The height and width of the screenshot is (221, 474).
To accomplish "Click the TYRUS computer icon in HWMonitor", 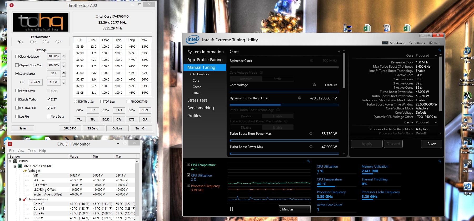I will tap(15, 161).
